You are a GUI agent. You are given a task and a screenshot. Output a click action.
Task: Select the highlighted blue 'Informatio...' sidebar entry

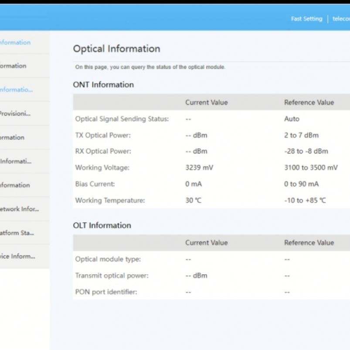16,89
